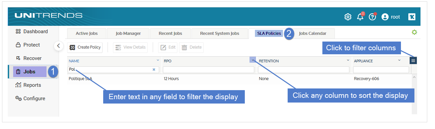The height and width of the screenshot is (129, 435).
Task: Clear the Name filter with the x icon
Action: coord(154,70)
